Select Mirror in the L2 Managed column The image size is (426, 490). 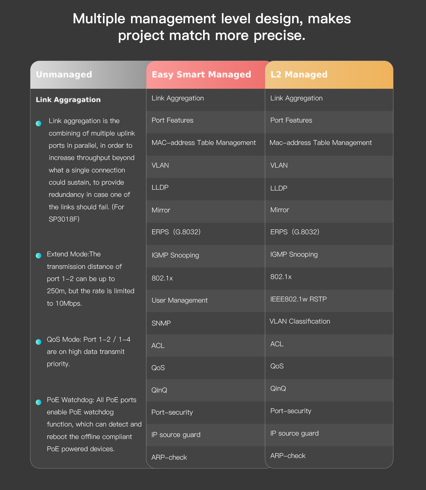point(280,210)
